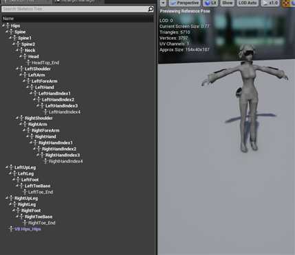This screenshot has height=255, width=295.
Task: Click the bone icon beside Head
Action: pos(25,56)
